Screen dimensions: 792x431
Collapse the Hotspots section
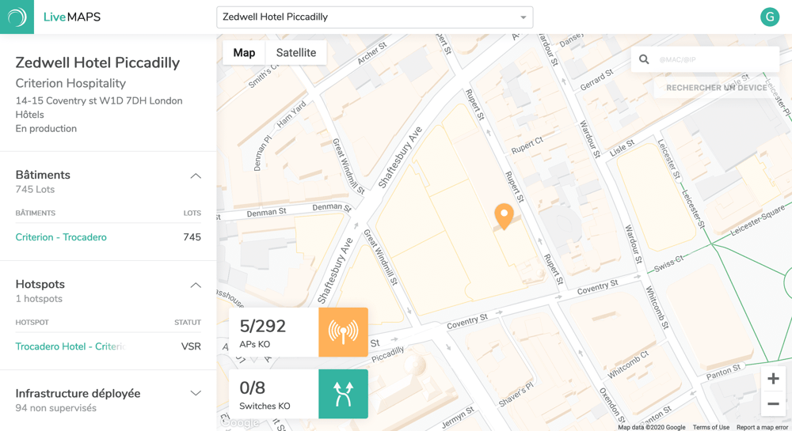coord(196,285)
